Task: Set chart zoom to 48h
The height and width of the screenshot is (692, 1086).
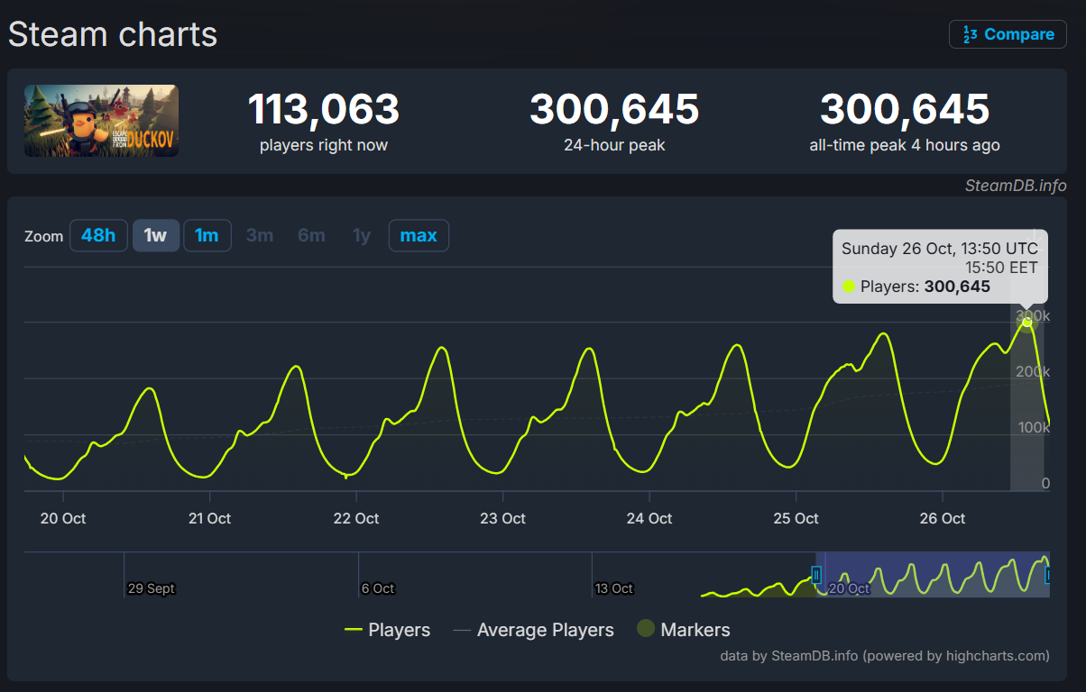Action: (98, 236)
